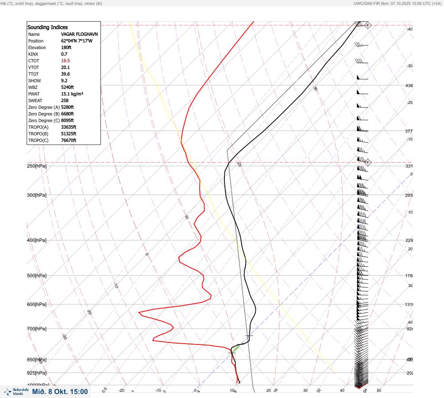This screenshot has width=444, height=398.
Task: Click the '300[hPa]' pressure level label
Action: click(x=37, y=195)
